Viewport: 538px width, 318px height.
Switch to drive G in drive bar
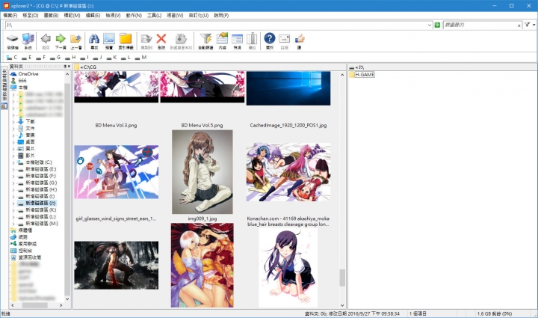pos(55,58)
